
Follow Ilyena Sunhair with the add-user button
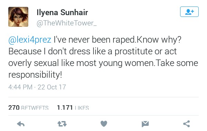[189, 12]
